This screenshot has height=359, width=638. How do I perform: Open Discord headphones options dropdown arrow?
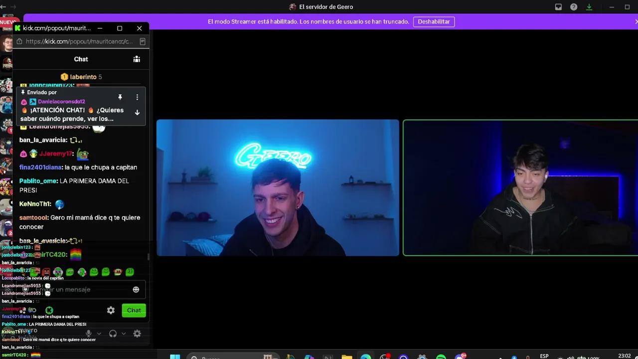pos(124,334)
